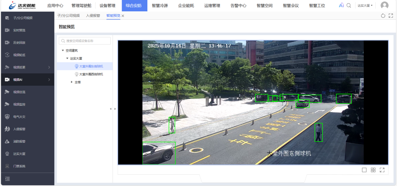The height and width of the screenshot is (186, 397).
Task: Click the live camera video feed
Action: [x=253, y=102]
